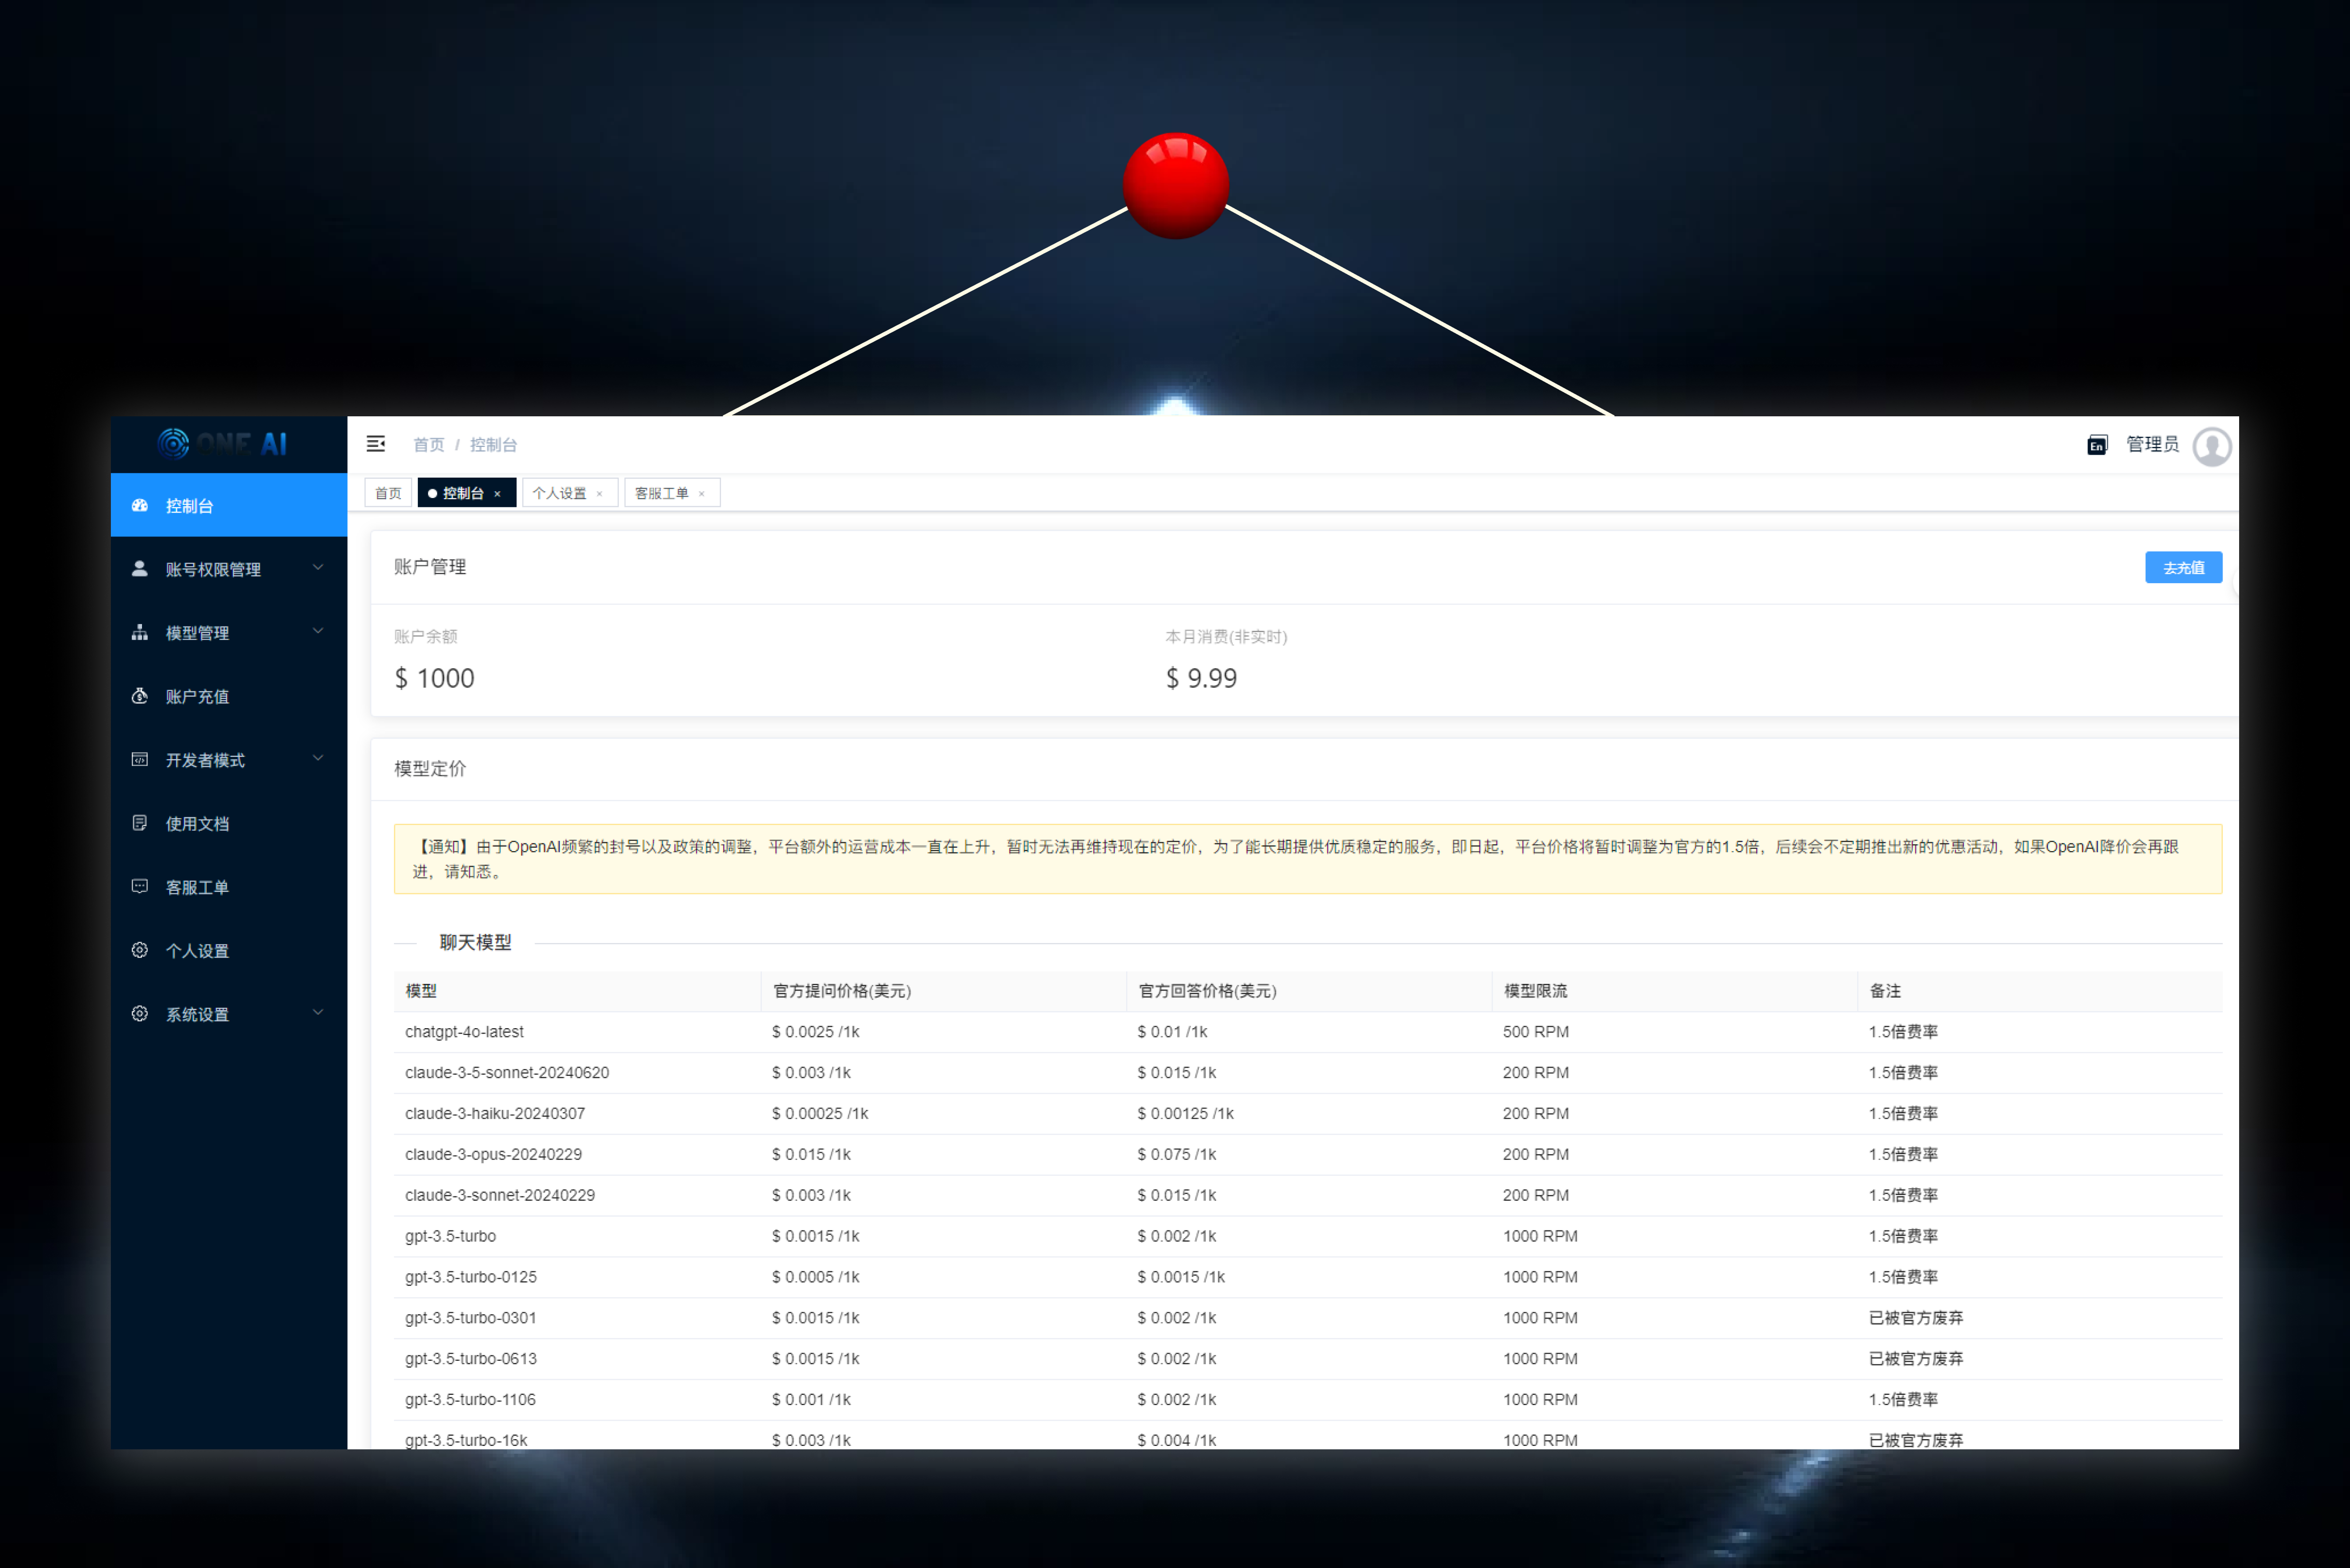Click the sidebar collapse hamburger icon
This screenshot has width=2350, height=1568.
376,444
